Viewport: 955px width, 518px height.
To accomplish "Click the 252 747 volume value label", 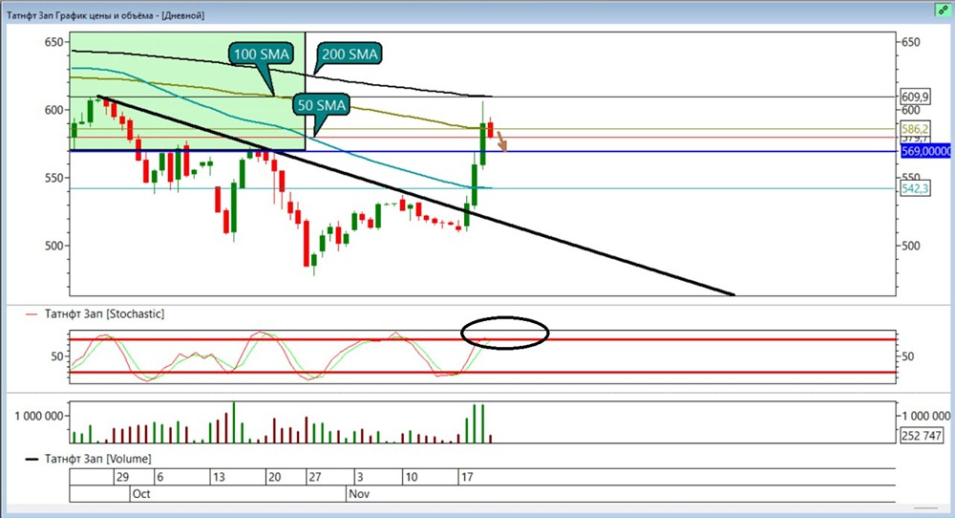I will (922, 435).
